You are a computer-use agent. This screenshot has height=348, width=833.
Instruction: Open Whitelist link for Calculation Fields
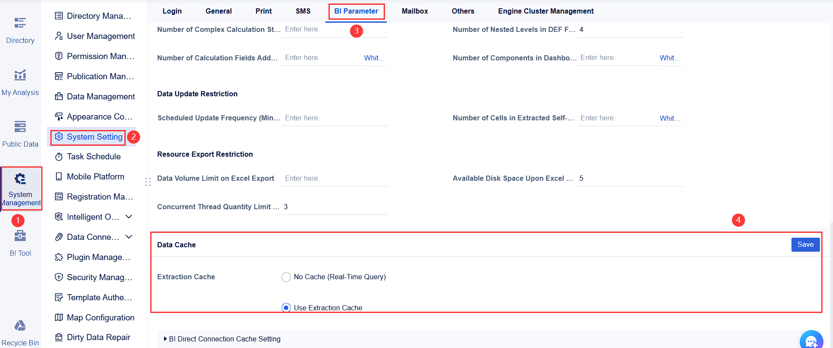pos(374,58)
